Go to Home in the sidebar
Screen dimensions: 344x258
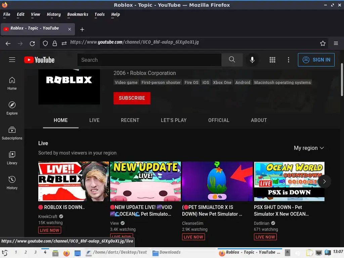(12, 84)
